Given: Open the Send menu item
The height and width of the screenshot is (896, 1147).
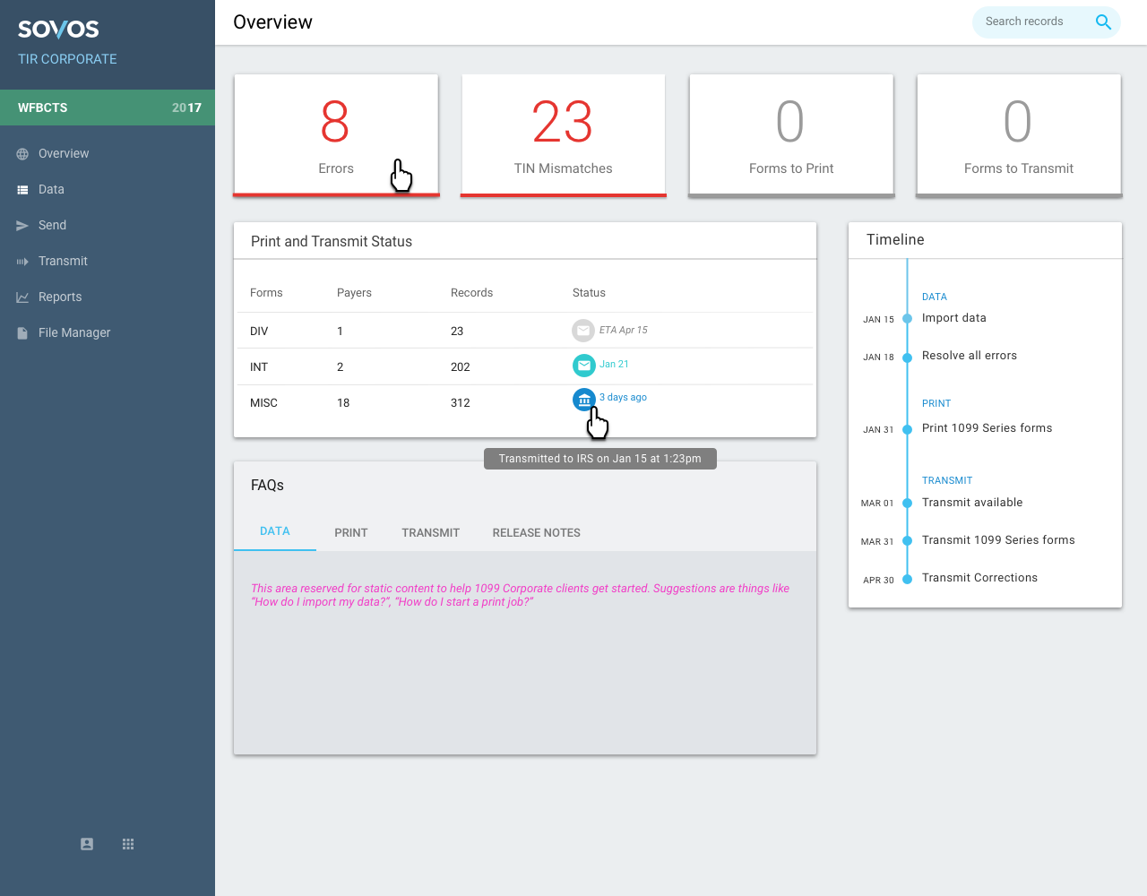Looking at the screenshot, I should (x=52, y=225).
